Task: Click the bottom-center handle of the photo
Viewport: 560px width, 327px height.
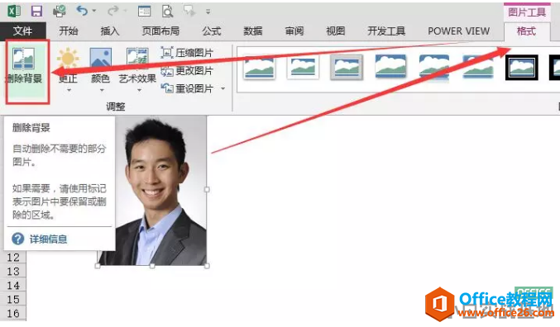Action: point(152,266)
